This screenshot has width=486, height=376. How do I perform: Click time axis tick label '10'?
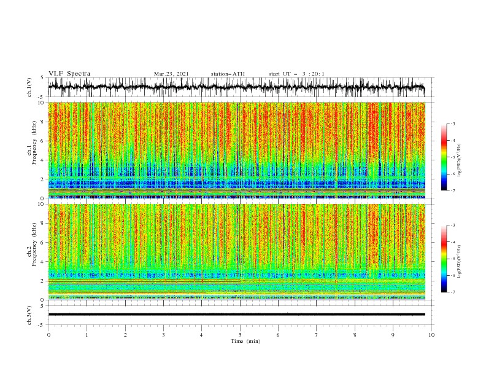[431, 335]
